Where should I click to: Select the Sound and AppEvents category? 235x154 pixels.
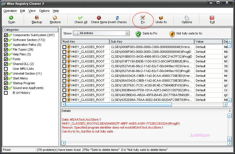pos(28,88)
